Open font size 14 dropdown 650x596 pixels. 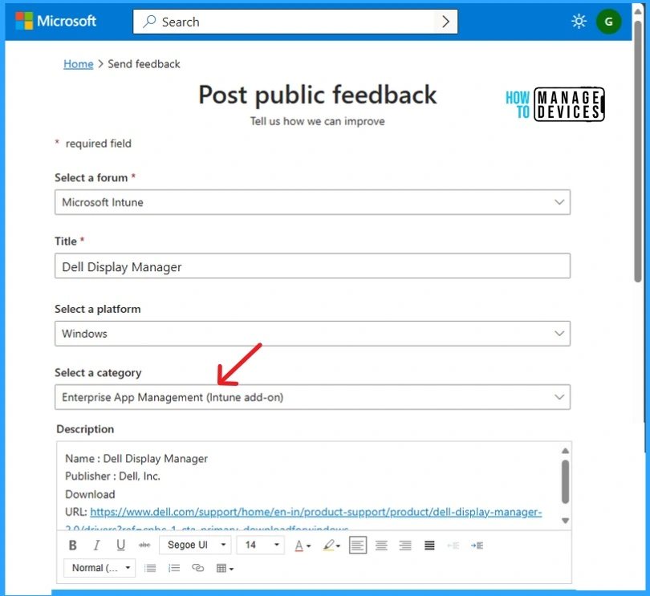tap(260, 545)
